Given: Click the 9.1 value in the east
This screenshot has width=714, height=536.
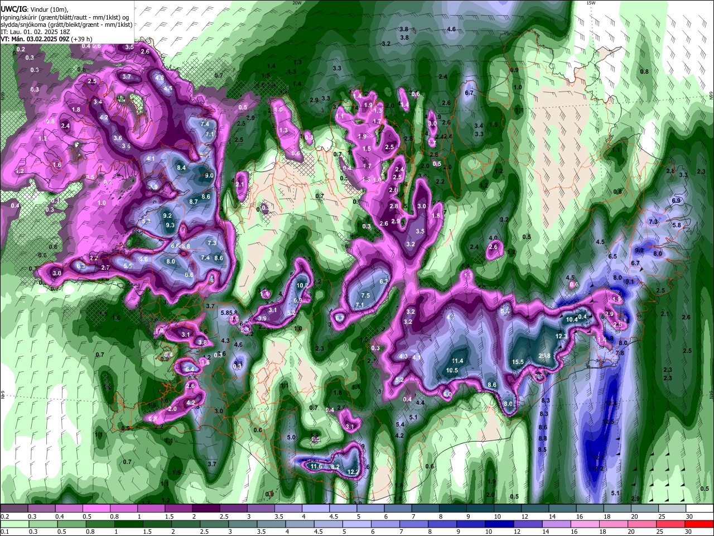Looking at the screenshot, I should pyautogui.click(x=630, y=282).
